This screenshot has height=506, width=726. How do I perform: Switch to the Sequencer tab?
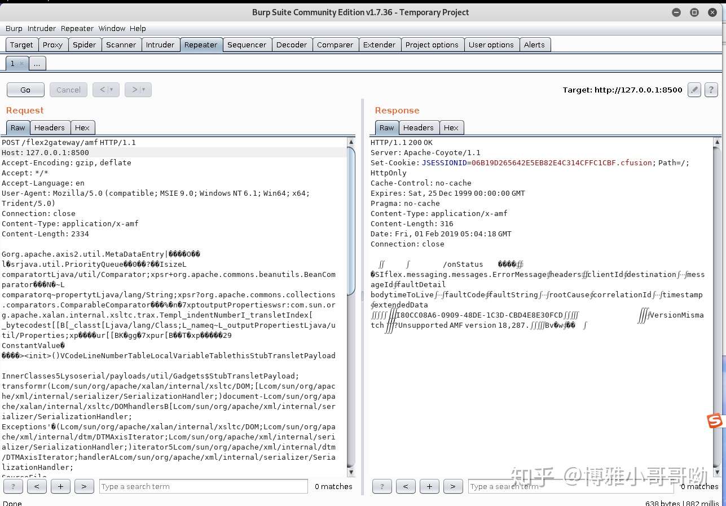[x=247, y=45]
